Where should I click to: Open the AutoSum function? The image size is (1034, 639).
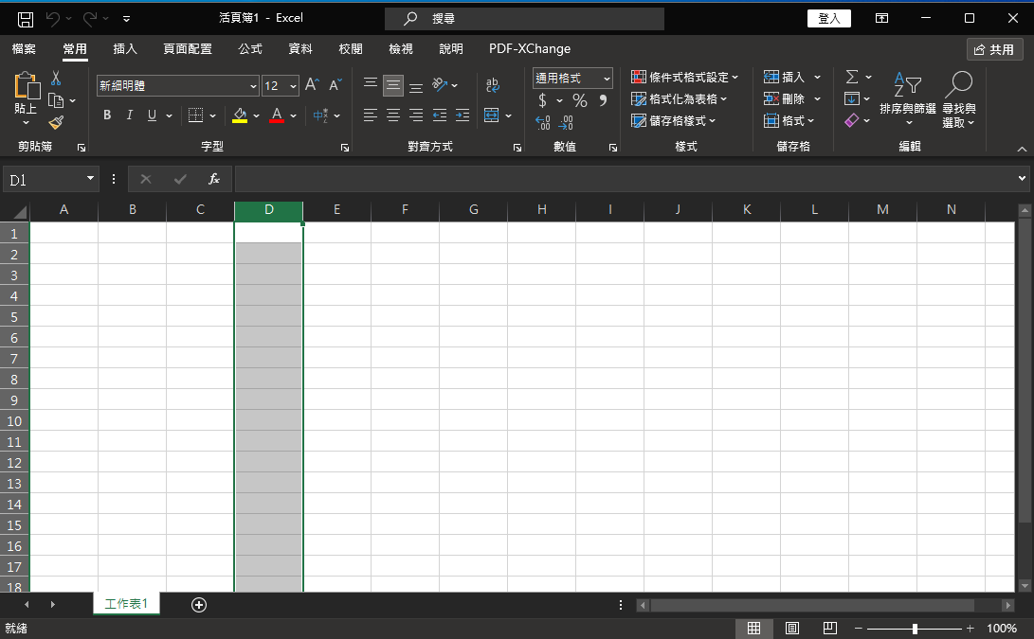pos(853,77)
